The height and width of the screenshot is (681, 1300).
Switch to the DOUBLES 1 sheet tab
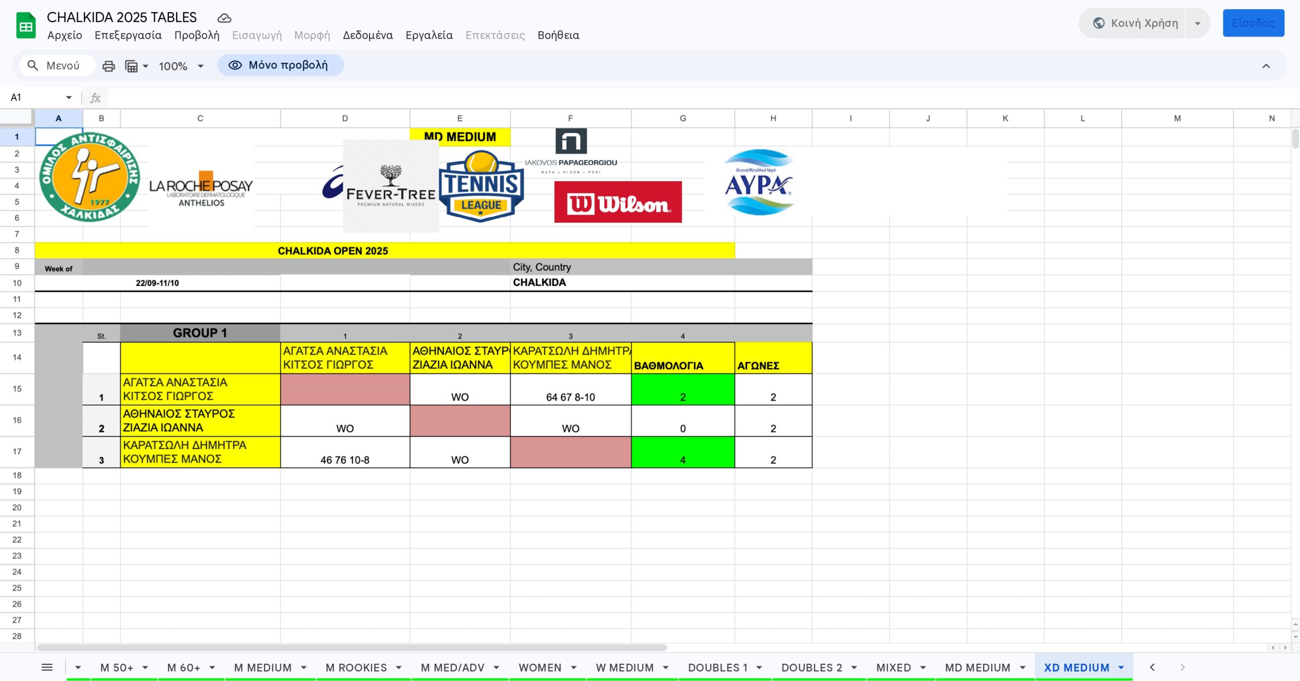pos(717,668)
